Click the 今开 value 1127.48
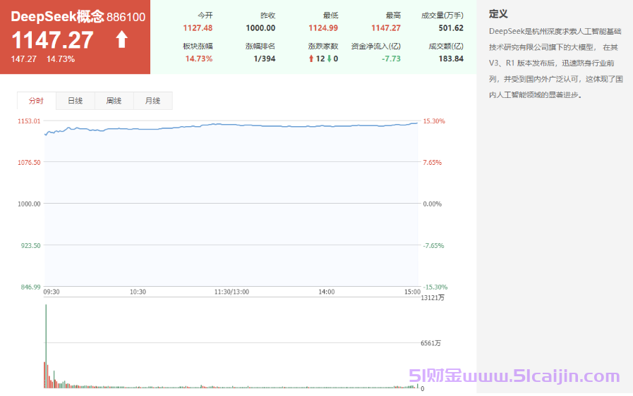Screen dimensions: 633x396 pyautogui.click(x=198, y=28)
